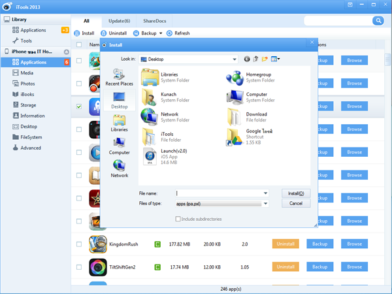This screenshot has height=294, width=392.
Task: Click the green badge beside KingdomRush
Action: [157, 244]
